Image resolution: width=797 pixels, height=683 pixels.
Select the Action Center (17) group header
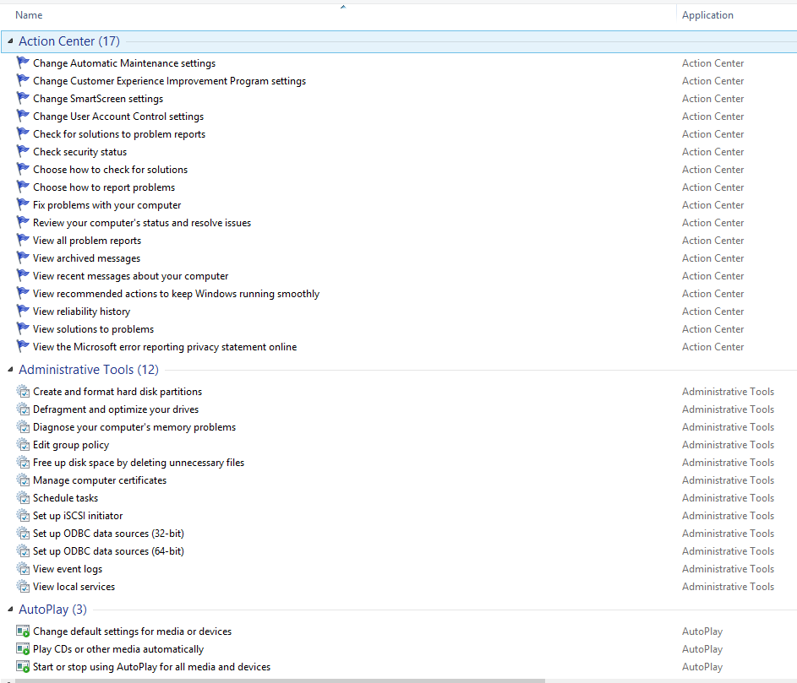[69, 41]
